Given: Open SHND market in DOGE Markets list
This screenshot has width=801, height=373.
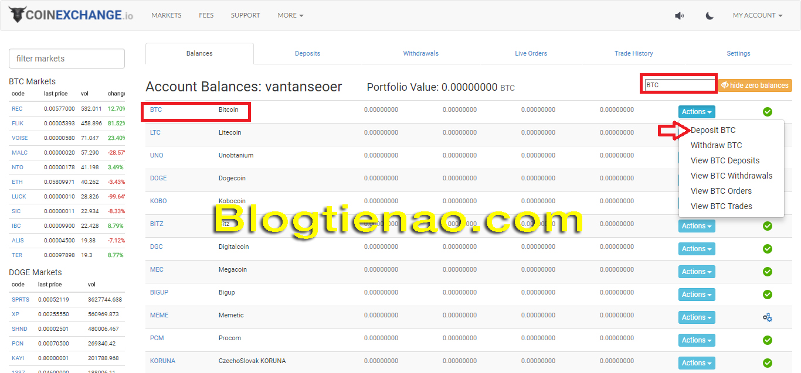Looking at the screenshot, I should [x=19, y=328].
